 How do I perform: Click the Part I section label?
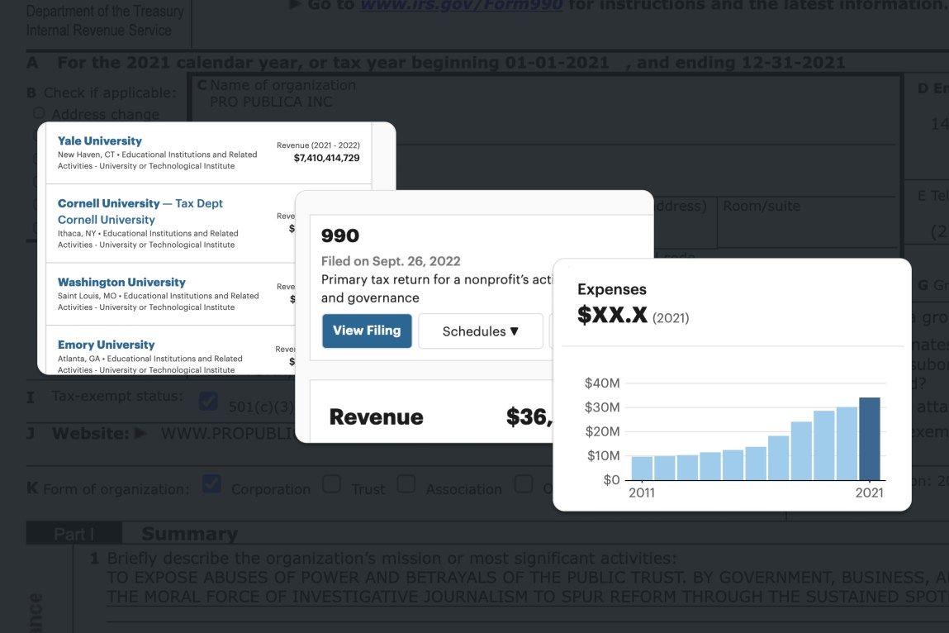pyautogui.click(x=74, y=534)
